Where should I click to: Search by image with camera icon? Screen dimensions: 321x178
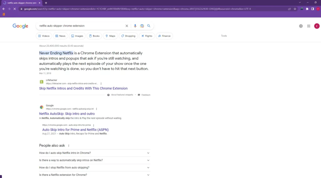(142, 26)
